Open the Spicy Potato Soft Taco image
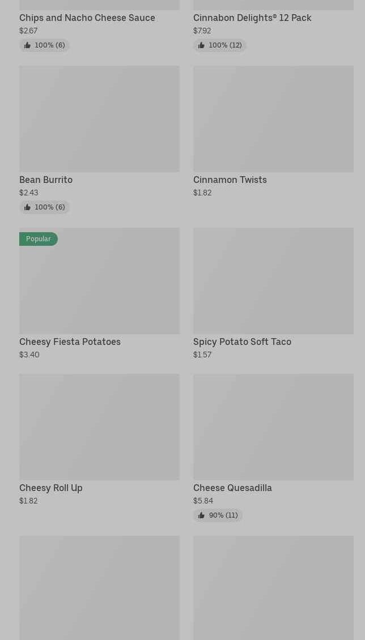Viewport: 365px width, 640px height. [273, 281]
